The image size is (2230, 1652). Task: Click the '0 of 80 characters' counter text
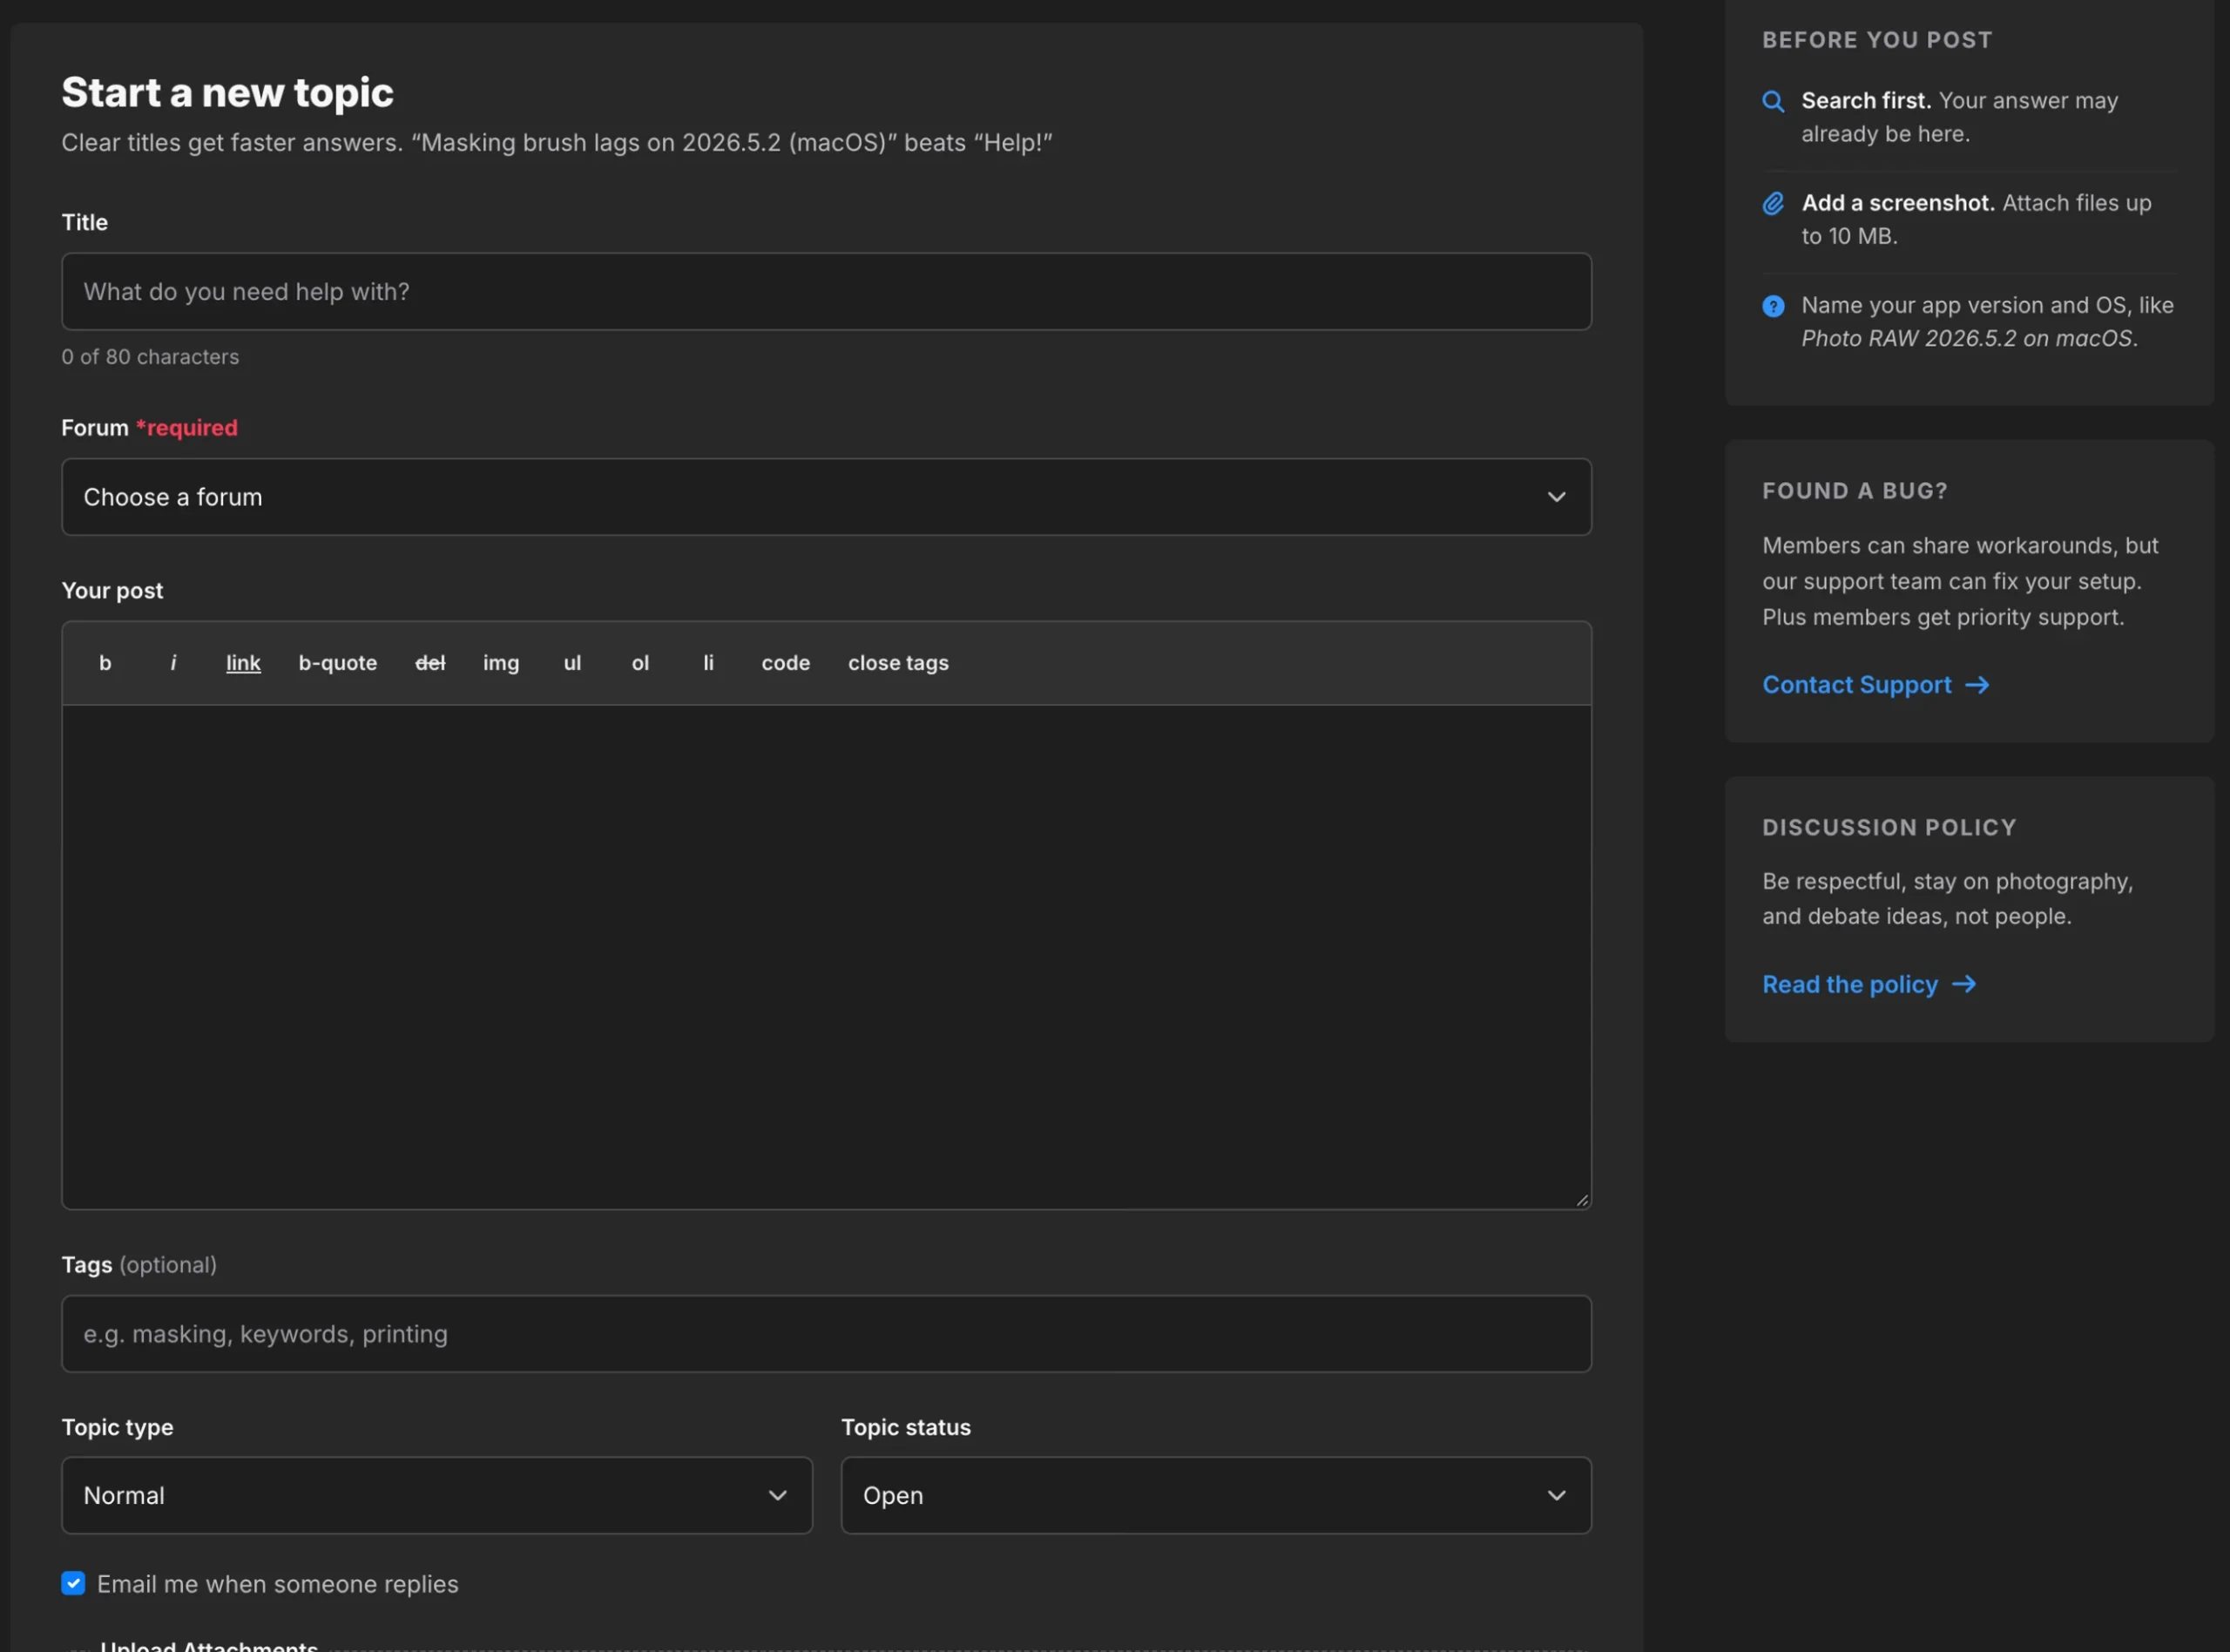(150, 357)
